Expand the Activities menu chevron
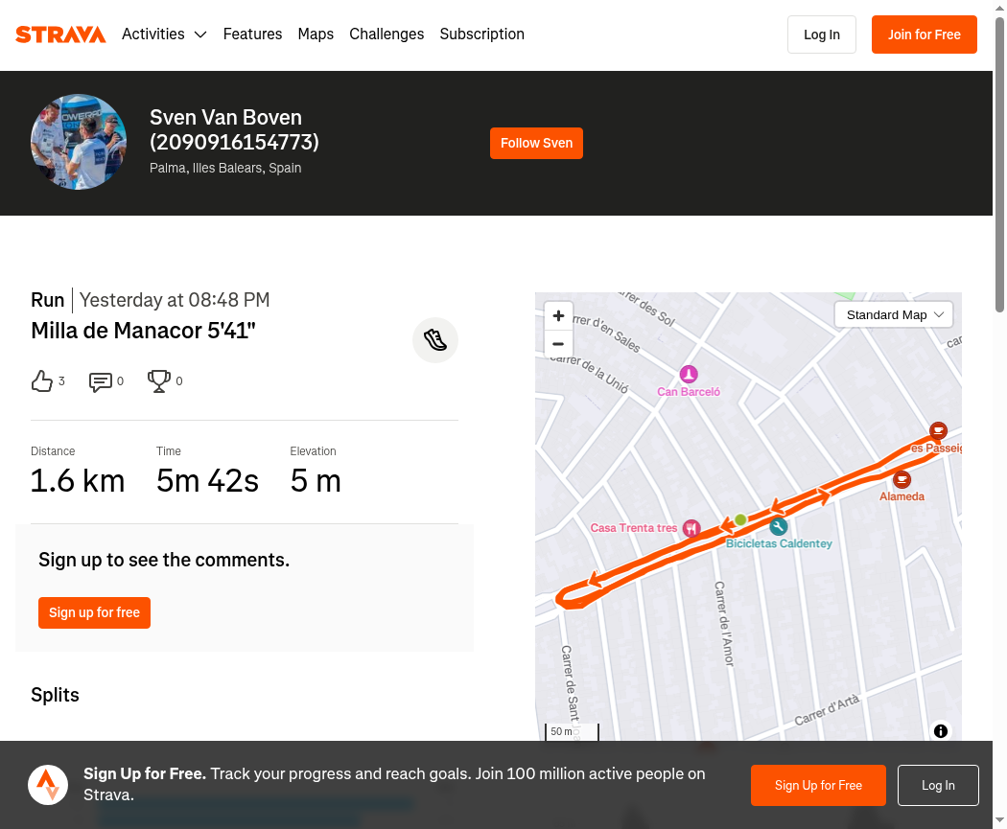This screenshot has height=829, width=1007. click(x=200, y=35)
